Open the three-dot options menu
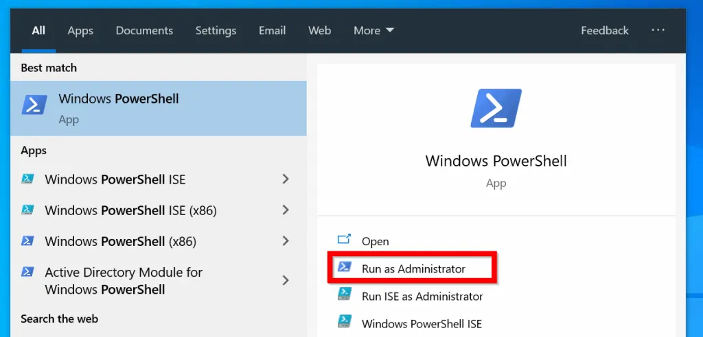This screenshot has height=337, width=703. (658, 30)
